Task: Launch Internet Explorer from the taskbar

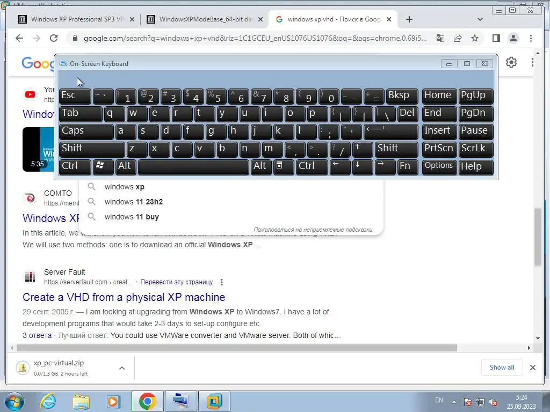Action: 48,401
